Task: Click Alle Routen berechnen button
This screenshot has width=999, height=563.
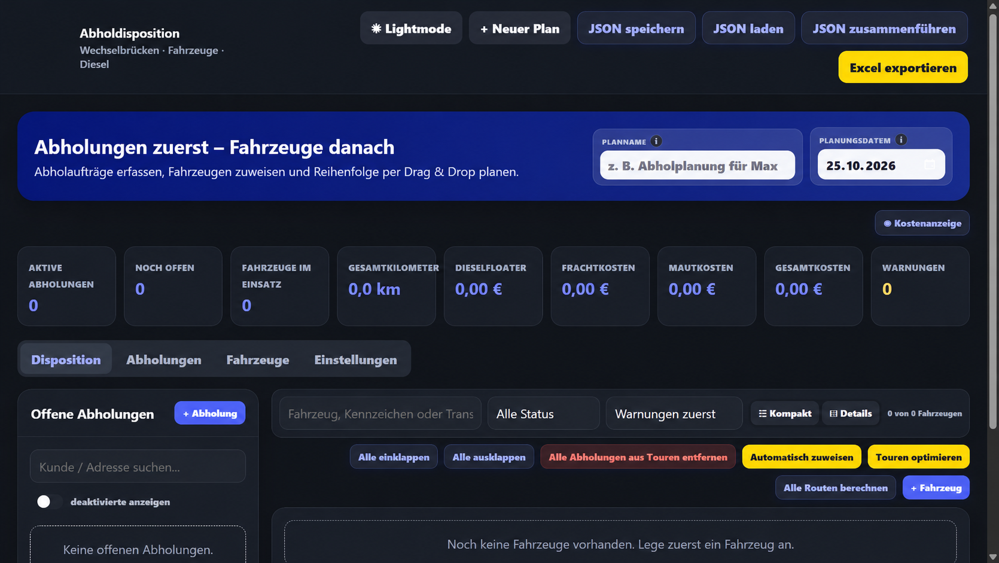Action: pyautogui.click(x=835, y=487)
